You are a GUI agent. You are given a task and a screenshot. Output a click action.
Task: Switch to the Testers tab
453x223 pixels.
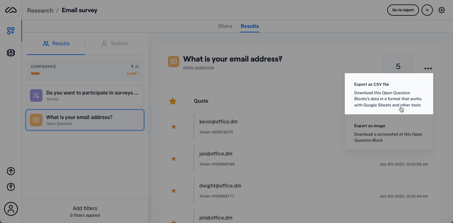(x=114, y=43)
